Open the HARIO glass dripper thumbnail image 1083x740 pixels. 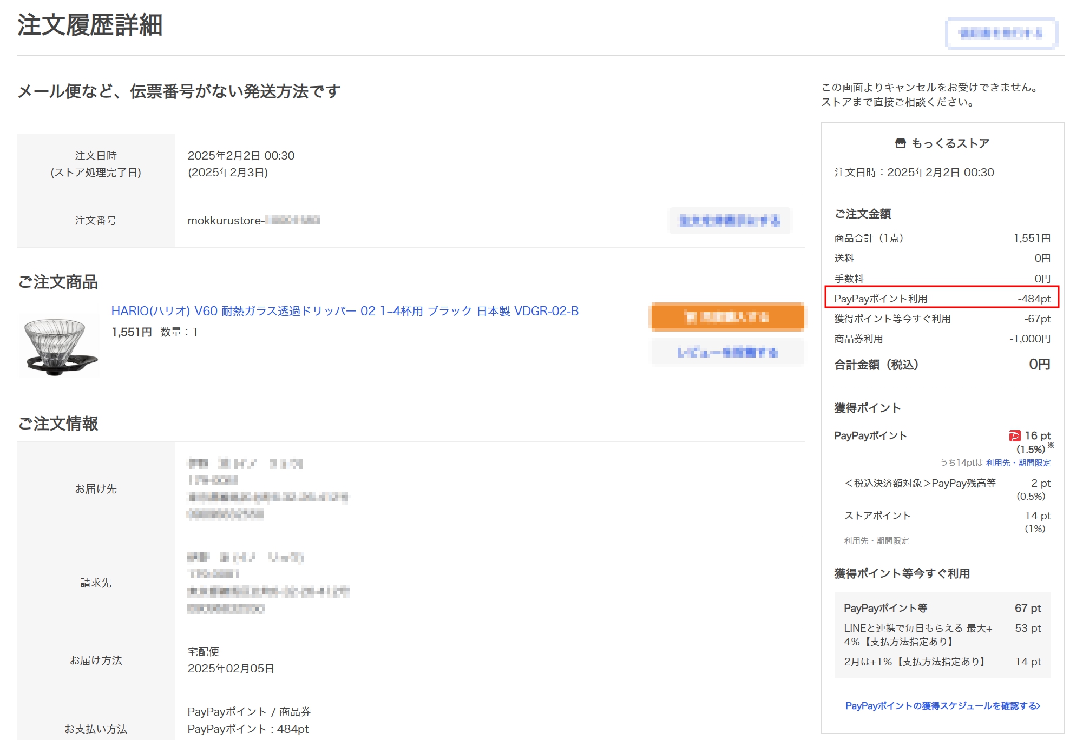[x=58, y=346]
